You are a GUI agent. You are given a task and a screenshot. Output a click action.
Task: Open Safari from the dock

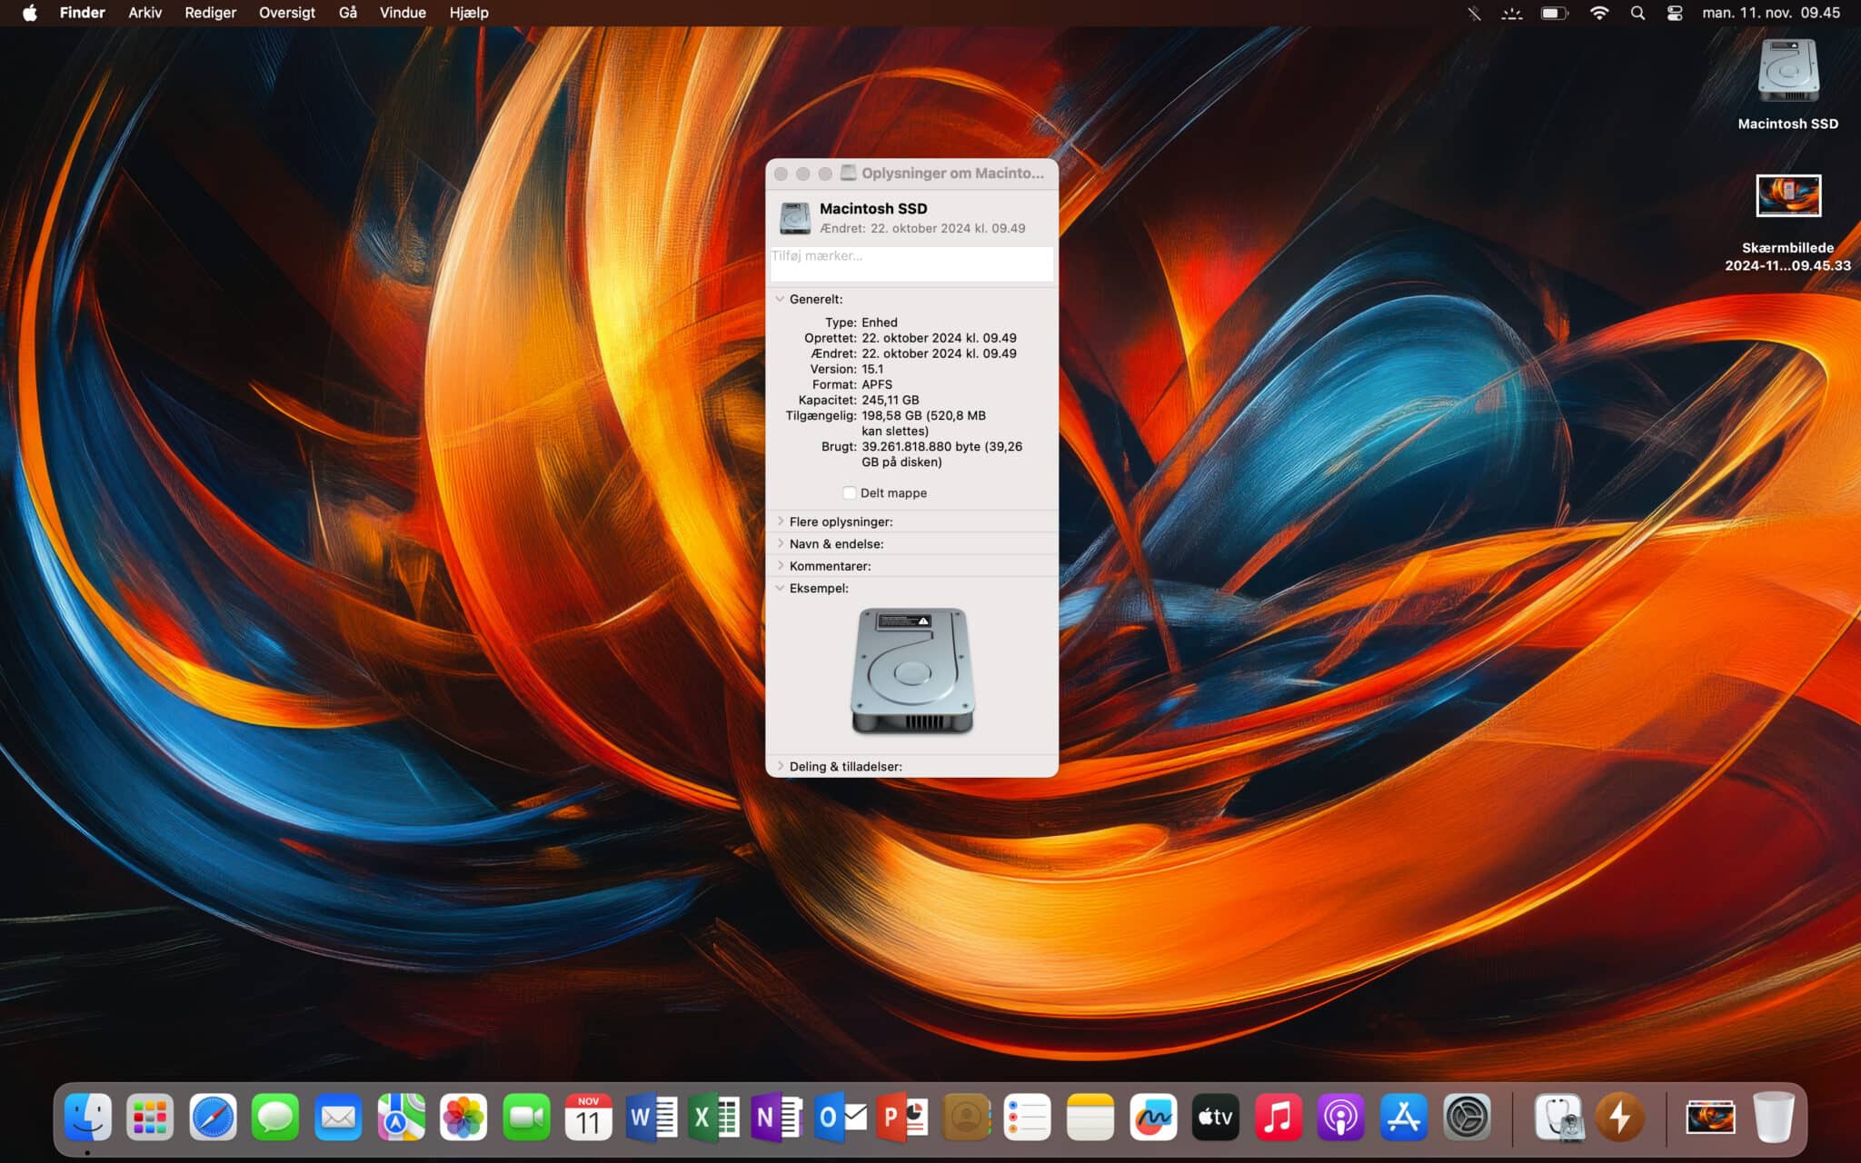click(x=213, y=1118)
